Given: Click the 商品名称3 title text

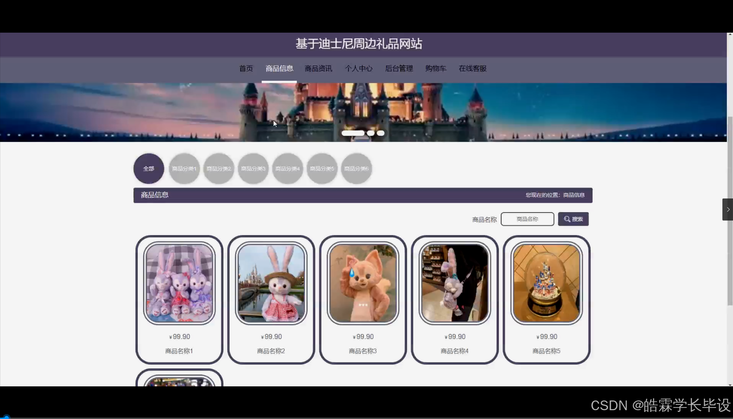Looking at the screenshot, I should [x=363, y=351].
